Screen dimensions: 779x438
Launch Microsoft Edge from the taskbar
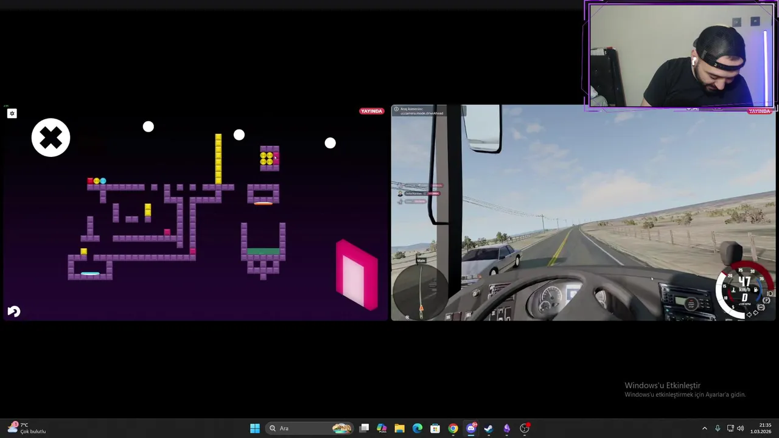point(417,428)
